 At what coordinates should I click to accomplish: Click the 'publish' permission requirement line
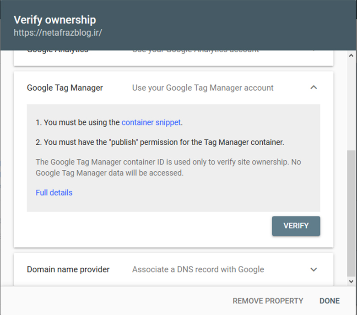tap(160, 142)
